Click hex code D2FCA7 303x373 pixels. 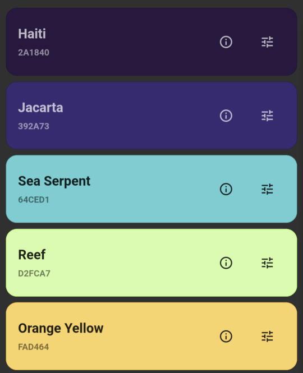pos(34,273)
